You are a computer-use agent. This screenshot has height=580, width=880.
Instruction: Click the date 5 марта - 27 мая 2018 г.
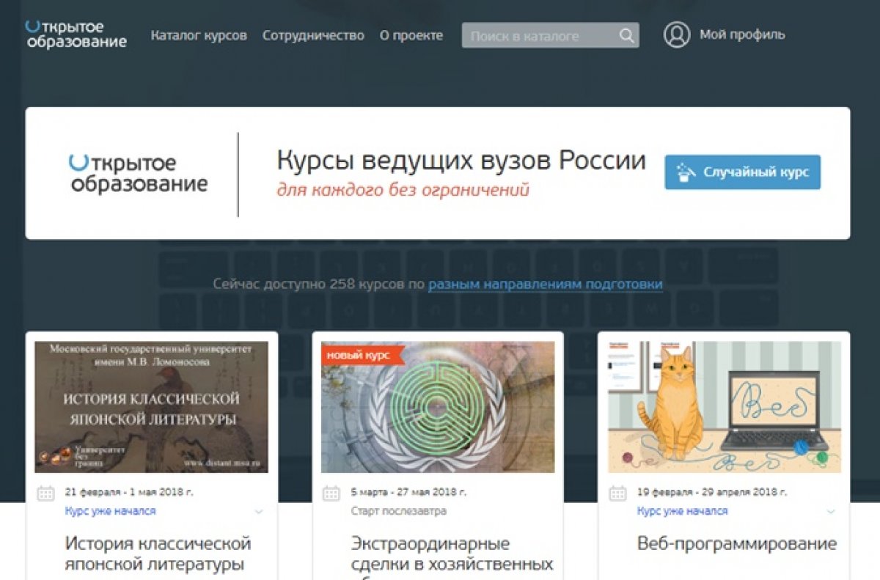pos(408,492)
